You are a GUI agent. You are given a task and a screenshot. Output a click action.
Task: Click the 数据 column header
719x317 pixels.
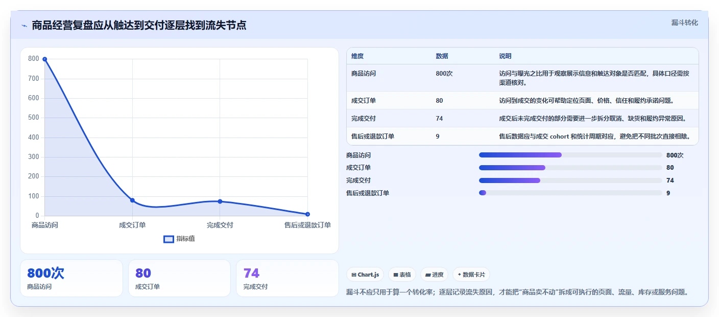442,56
